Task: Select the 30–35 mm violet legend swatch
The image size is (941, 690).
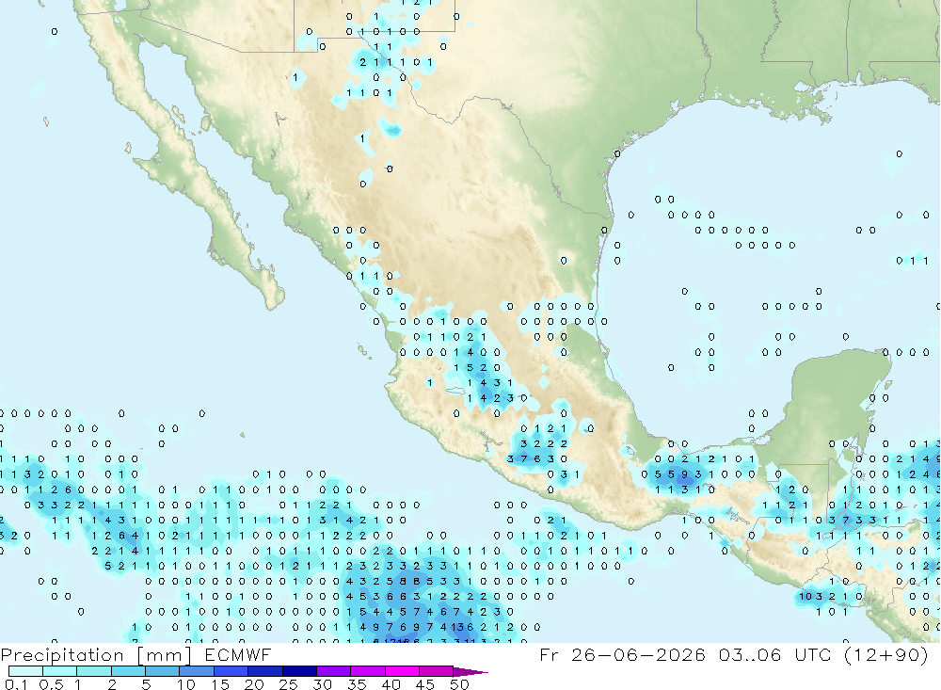Action: tap(334, 671)
